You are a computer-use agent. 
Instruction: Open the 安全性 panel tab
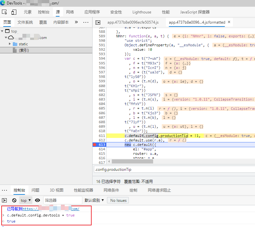116,12
